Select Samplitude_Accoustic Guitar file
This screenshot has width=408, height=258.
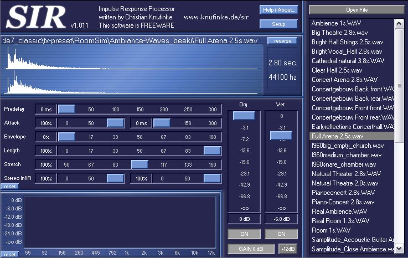[x=353, y=240]
